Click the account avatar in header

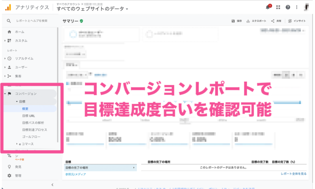[307, 7]
